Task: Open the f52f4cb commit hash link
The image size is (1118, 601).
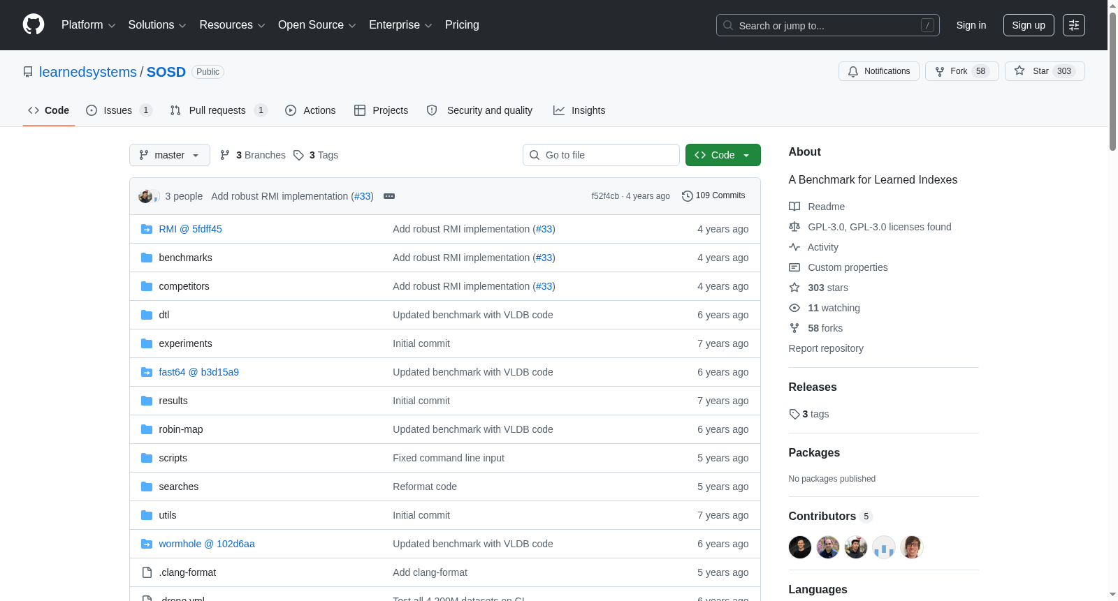Action: 605,196
